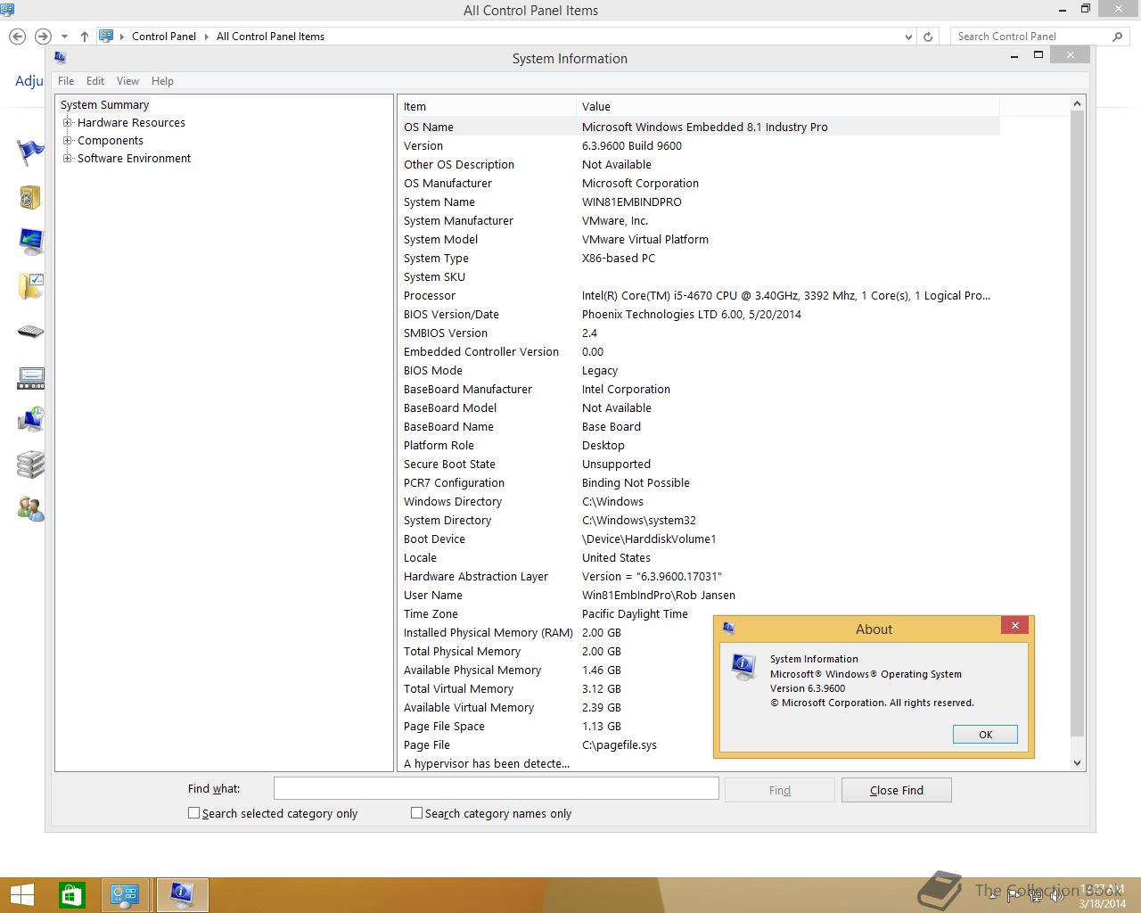Open the Folder Options folder icon
1141x913 pixels.
coord(30,286)
